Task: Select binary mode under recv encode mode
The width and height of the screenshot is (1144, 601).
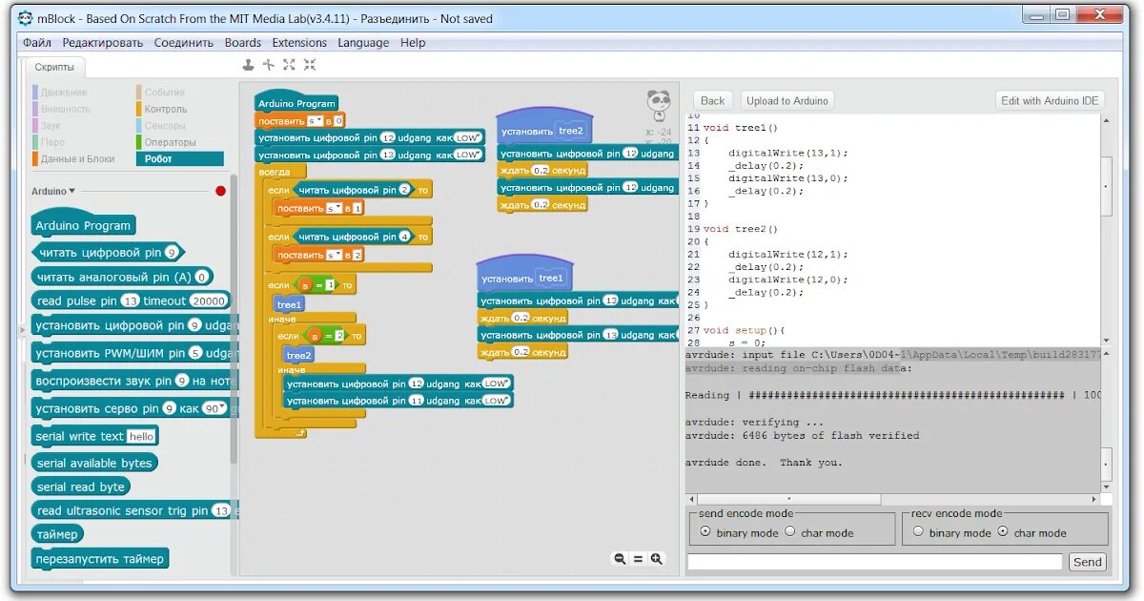Action: pyautogui.click(x=918, y=531)
